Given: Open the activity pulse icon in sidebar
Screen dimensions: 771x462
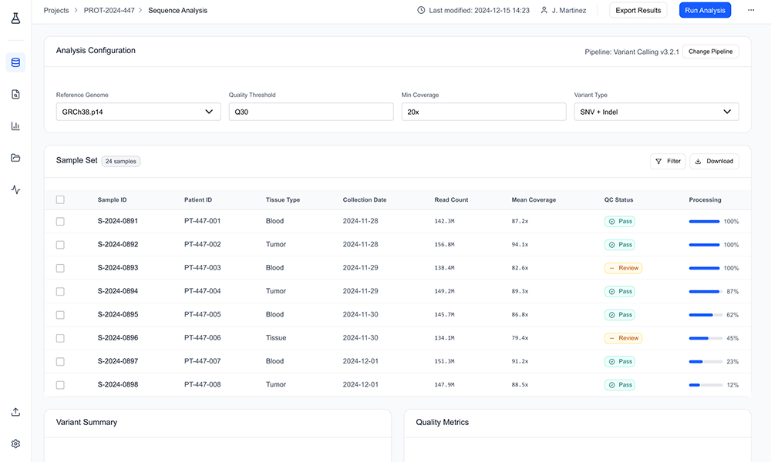Looking at the screenshot, I should pyautogui.click(x=15, y=189).
